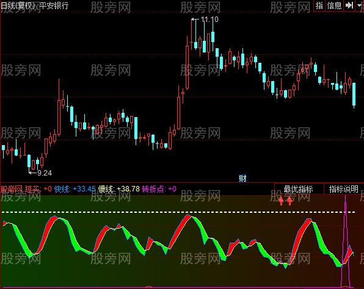
Task: Click the 财 finance marker icon
Action: (x=242, y=178)
